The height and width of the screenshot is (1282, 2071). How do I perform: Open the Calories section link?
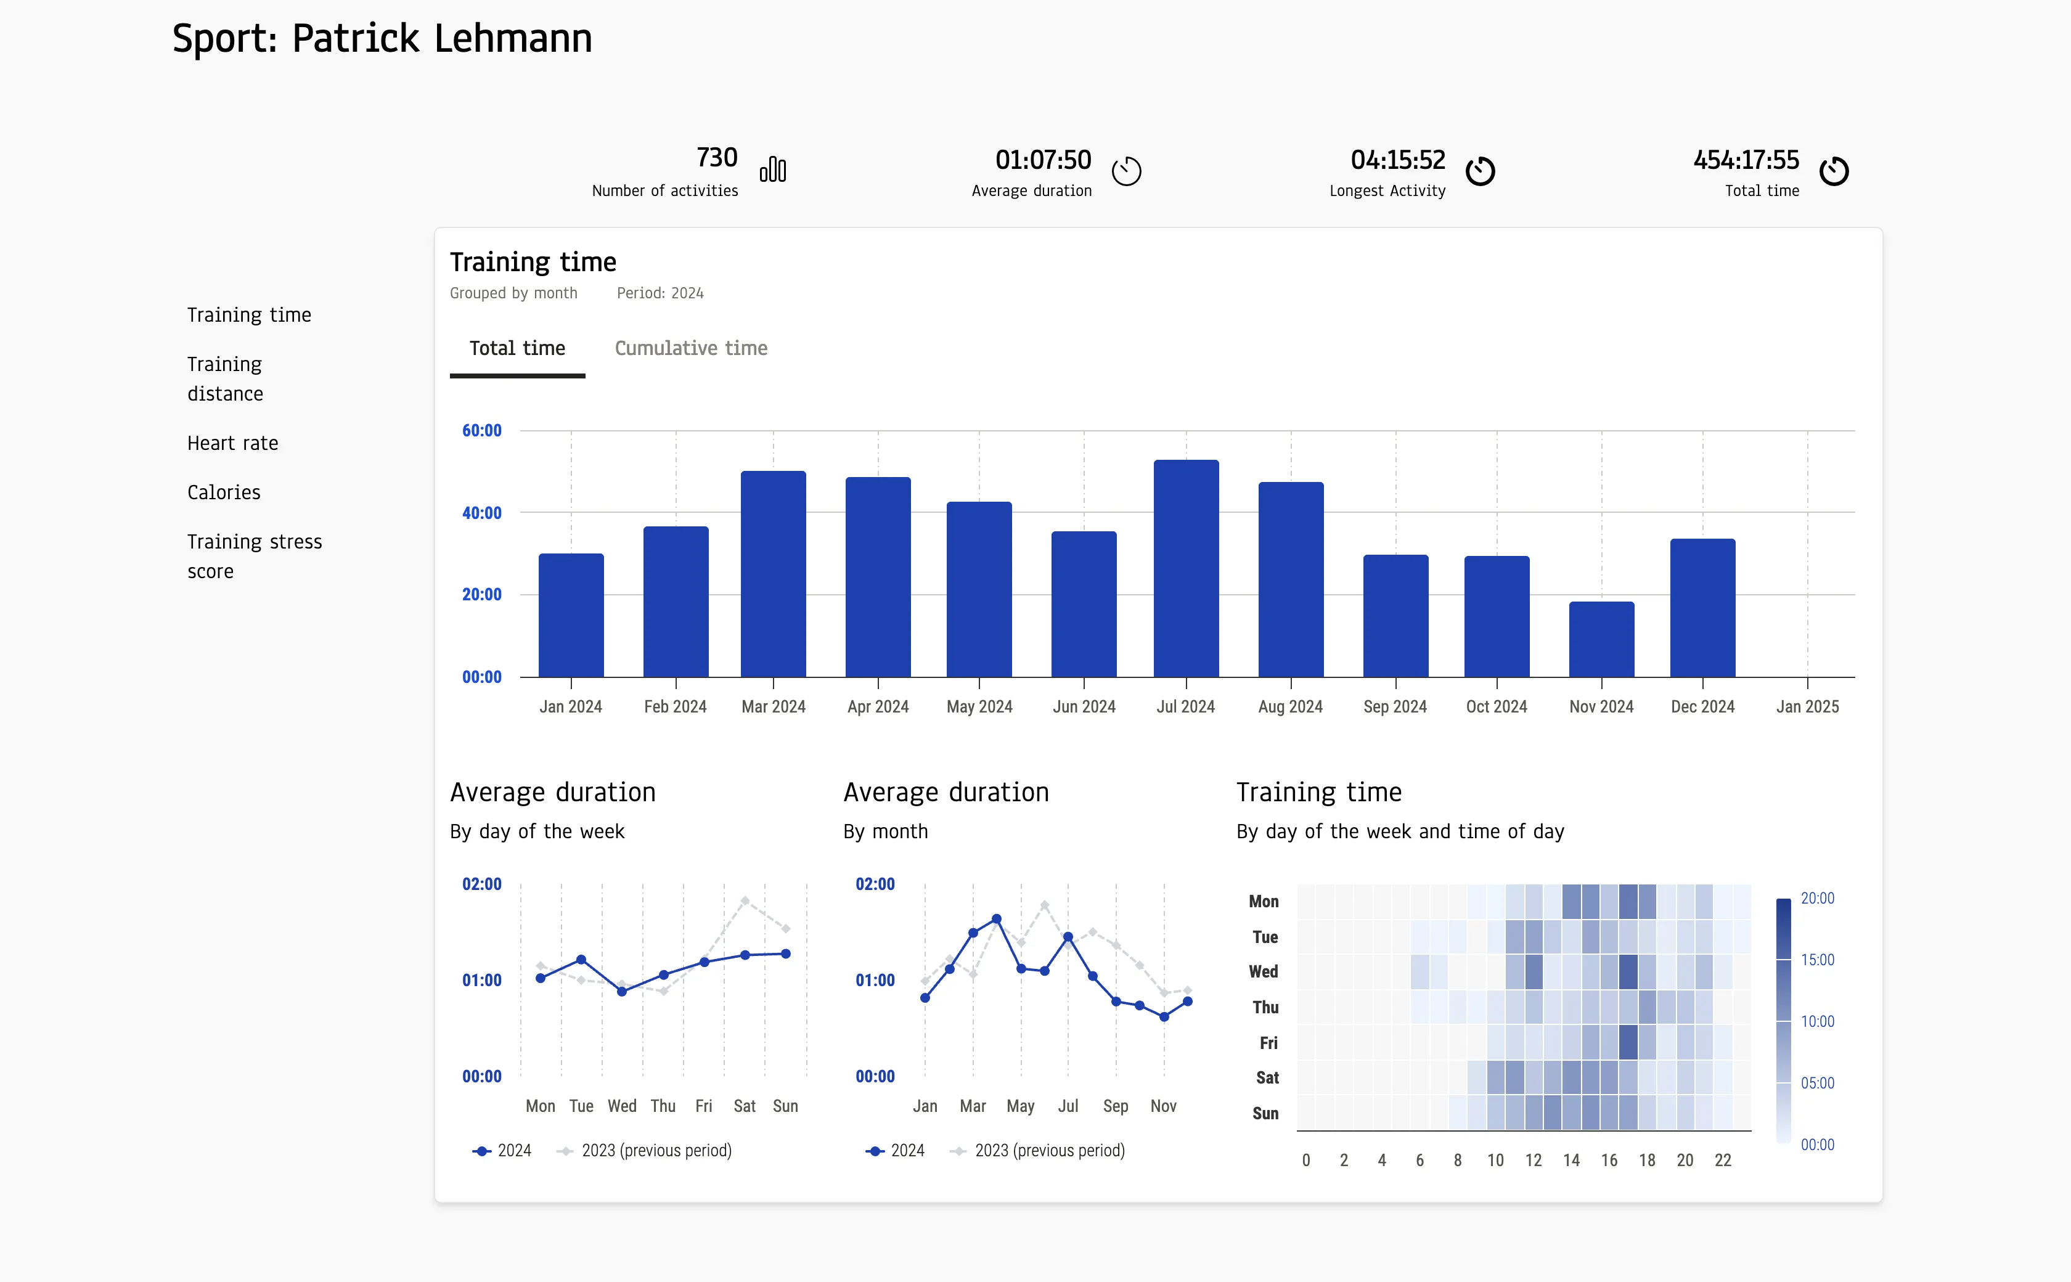(224, 492)
